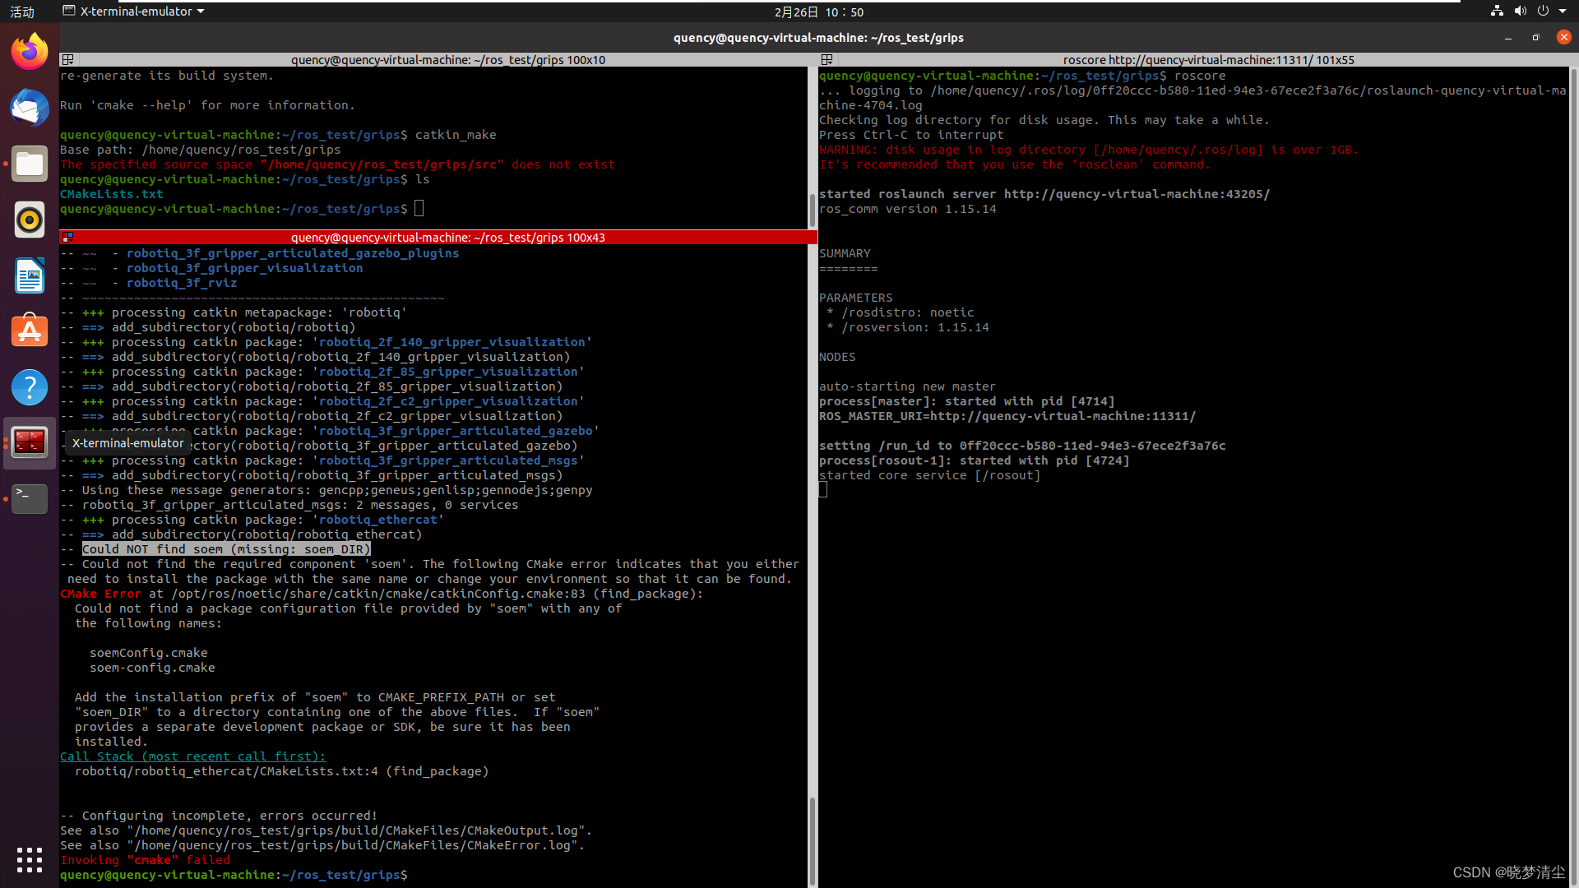
Task: Show the applications grid
Action: click(x=30, y=859)
